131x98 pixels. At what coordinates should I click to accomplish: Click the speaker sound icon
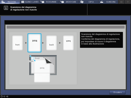[x=121, y=2]
